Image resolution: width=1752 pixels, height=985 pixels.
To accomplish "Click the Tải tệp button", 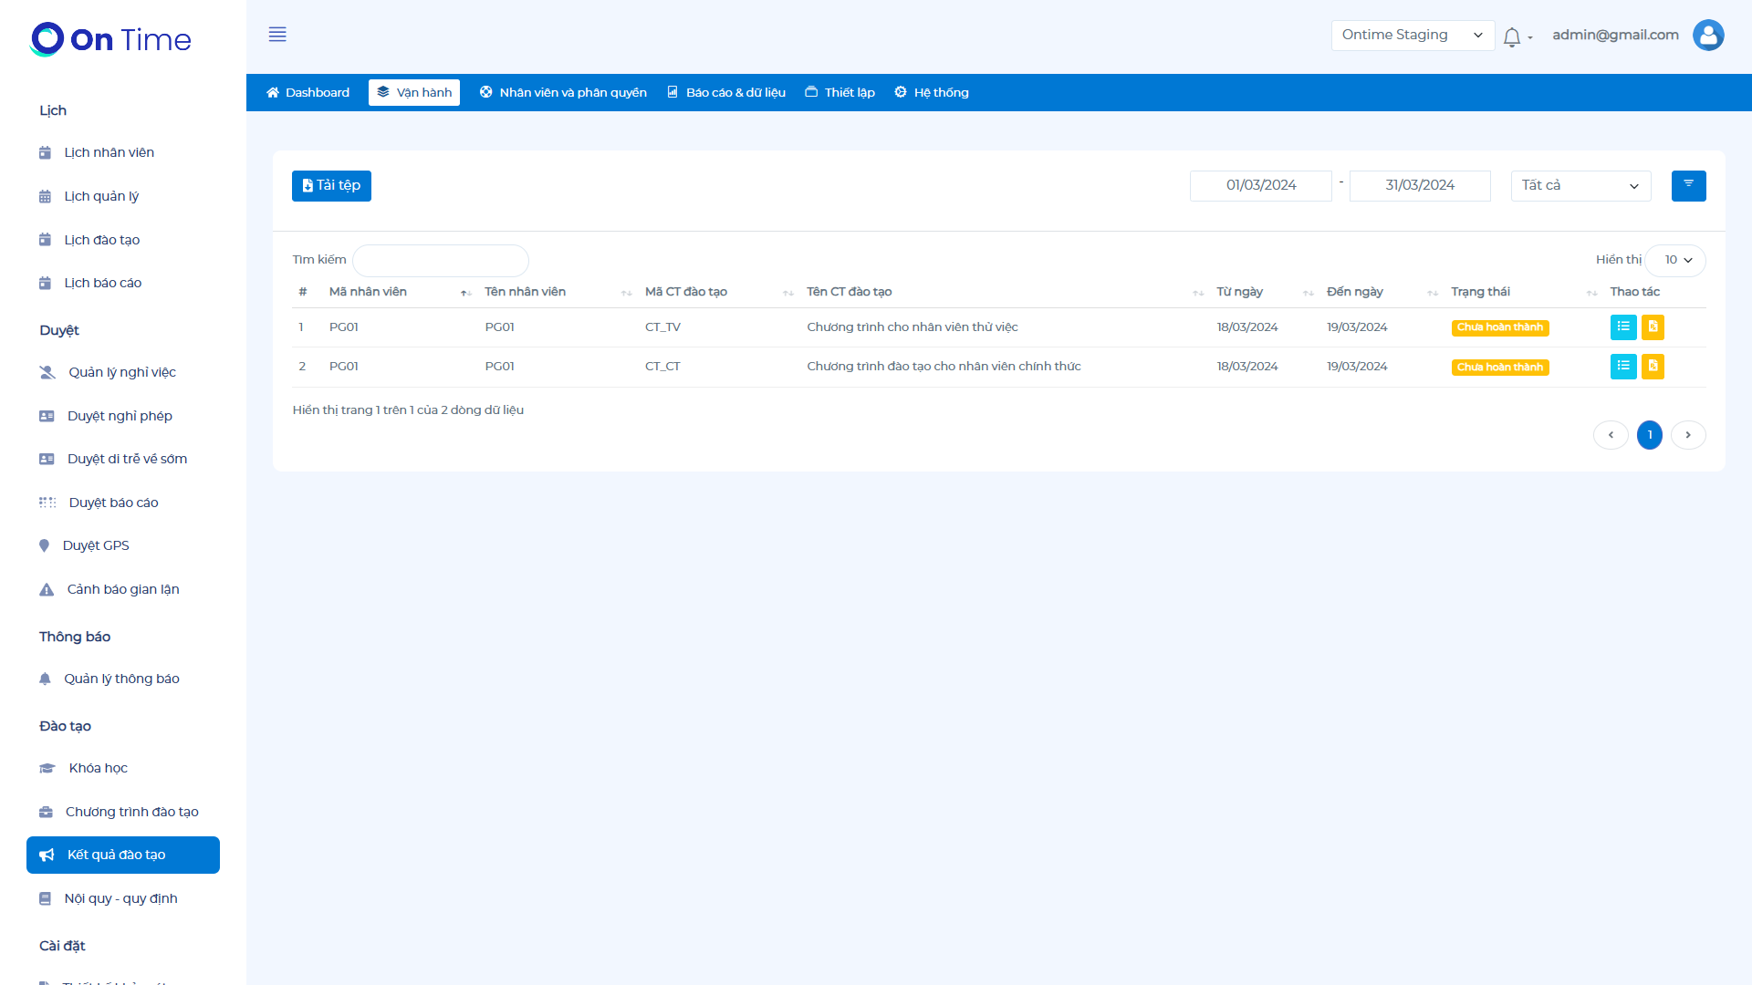I will pyautogui.click(x=331, y=186).
